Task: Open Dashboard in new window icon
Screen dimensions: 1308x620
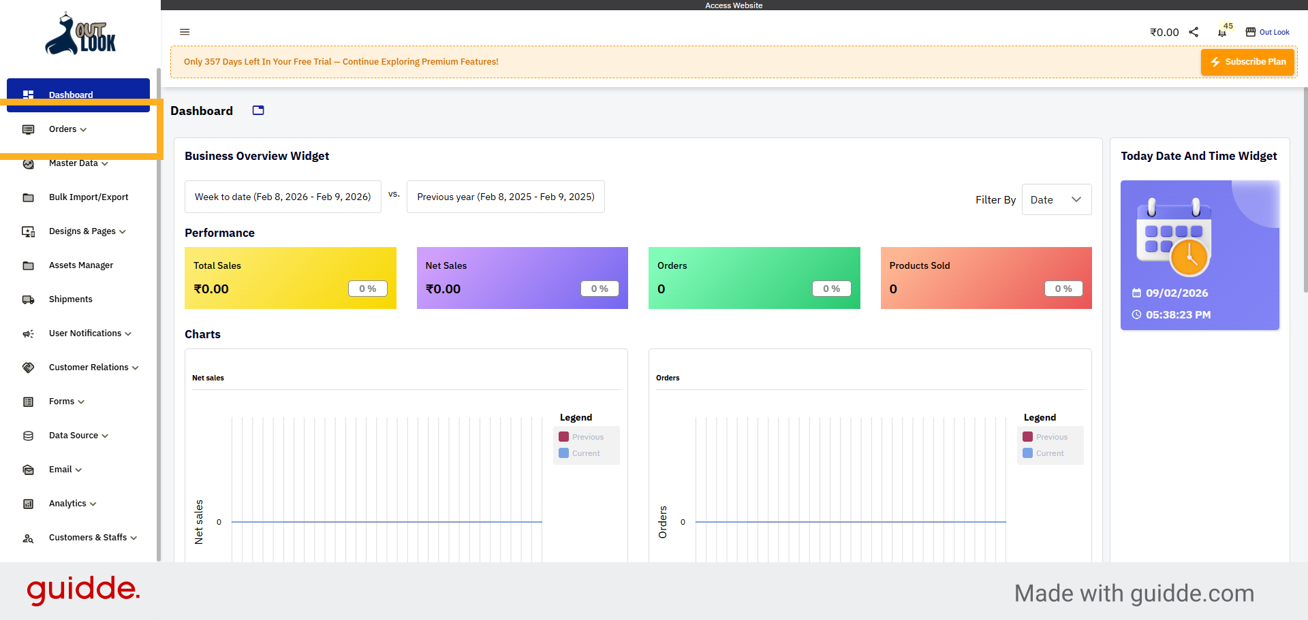Action: click(258, 110)
